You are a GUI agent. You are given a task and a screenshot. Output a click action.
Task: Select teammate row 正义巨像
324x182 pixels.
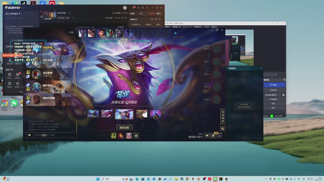49,61
